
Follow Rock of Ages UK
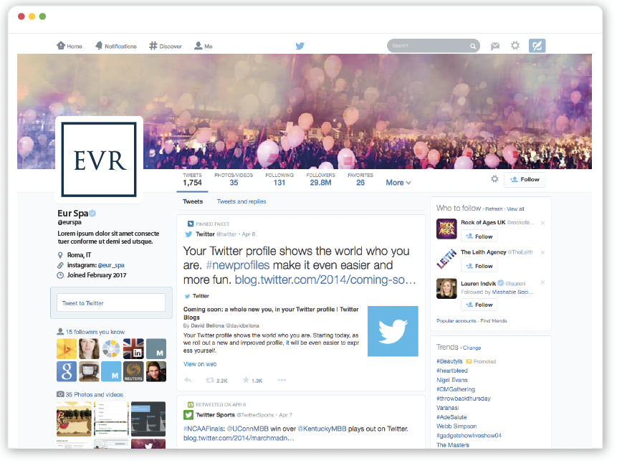tap(479, 237)
